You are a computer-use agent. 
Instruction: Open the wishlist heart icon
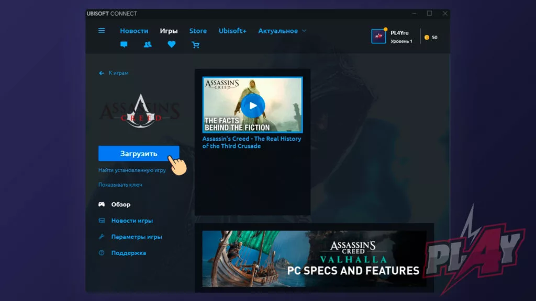(x=172, y=45)
